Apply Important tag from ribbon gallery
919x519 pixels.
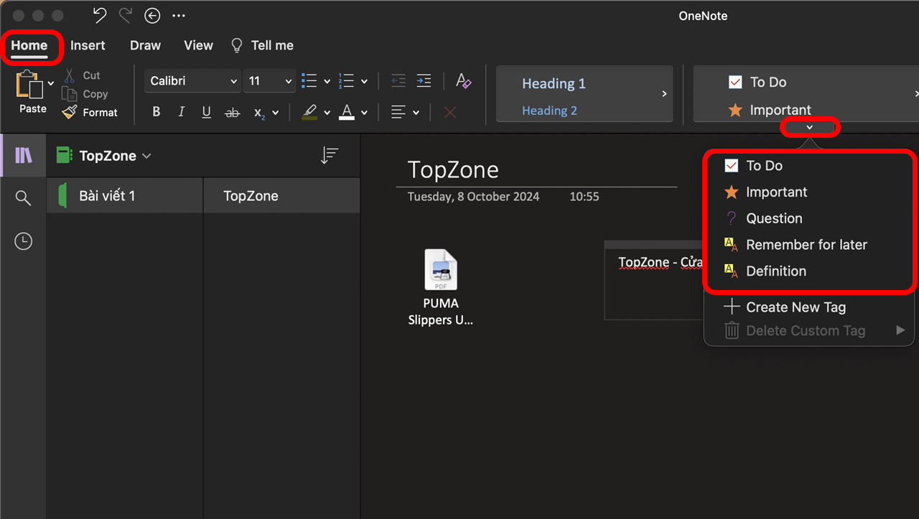point(770,110)
